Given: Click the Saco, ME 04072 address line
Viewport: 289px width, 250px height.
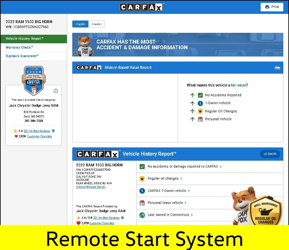Looking at the screenshot, I should [x=34, y=116].
